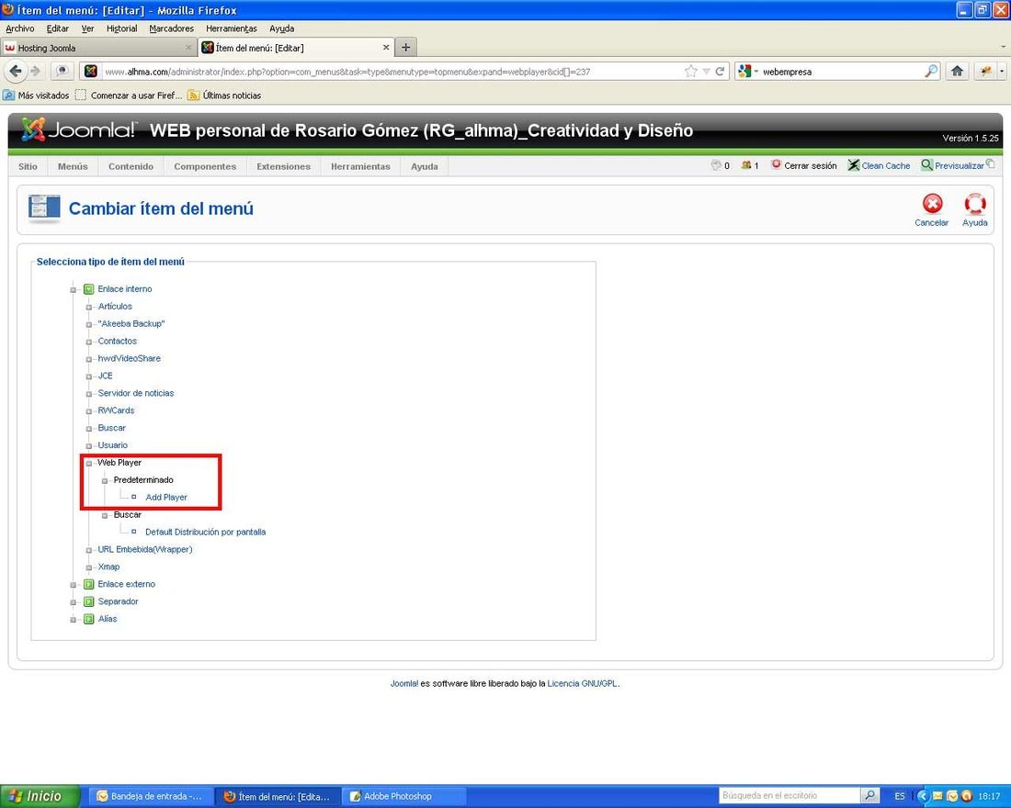Viewport: 1011px width, 808px height.
Task: Expand the JCE tree node
Action: (89, 376)
